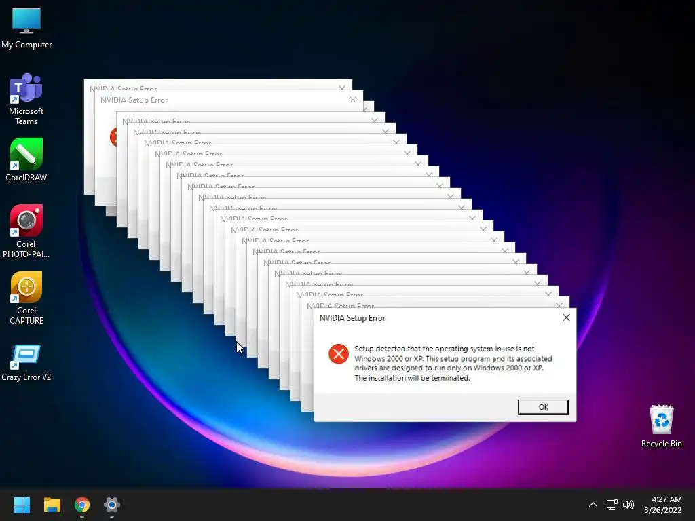Click the 'Setup detected that the operating system' message
695x521 pixels.
(x=453, y=364)
